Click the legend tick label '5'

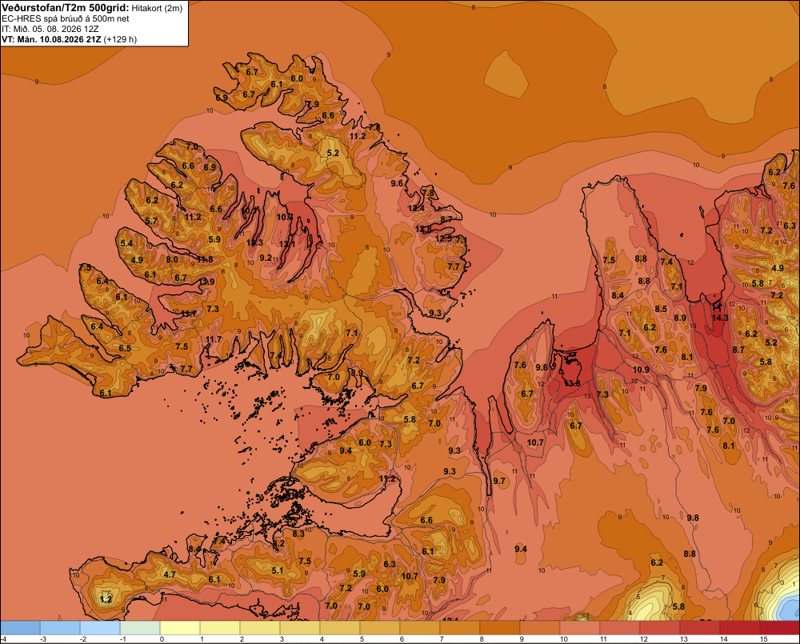(362, 639)
